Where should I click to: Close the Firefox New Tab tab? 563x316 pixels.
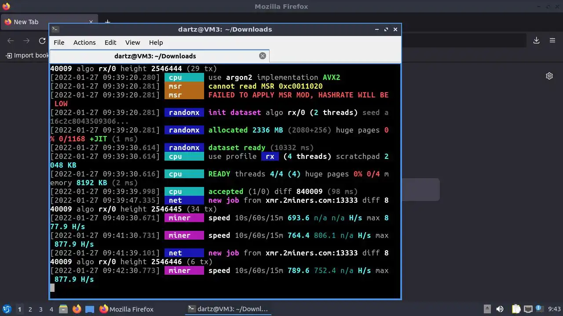click(91, 22)
